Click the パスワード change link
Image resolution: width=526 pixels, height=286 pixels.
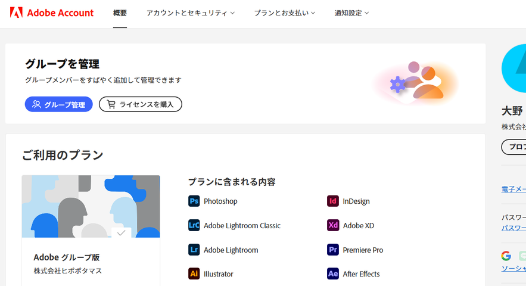513,228
